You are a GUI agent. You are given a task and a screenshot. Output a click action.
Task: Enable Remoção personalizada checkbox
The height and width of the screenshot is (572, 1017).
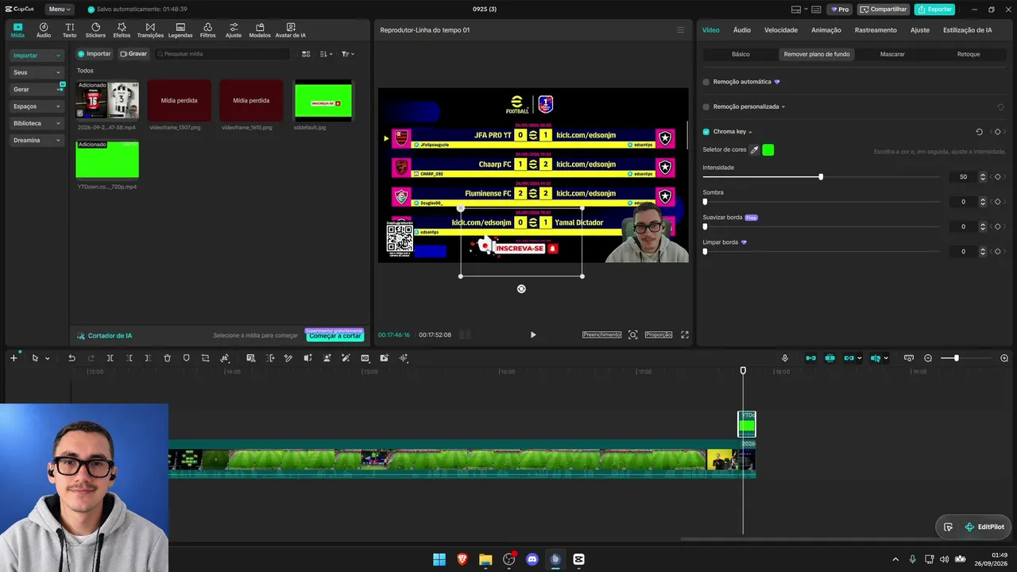point(706,106)
